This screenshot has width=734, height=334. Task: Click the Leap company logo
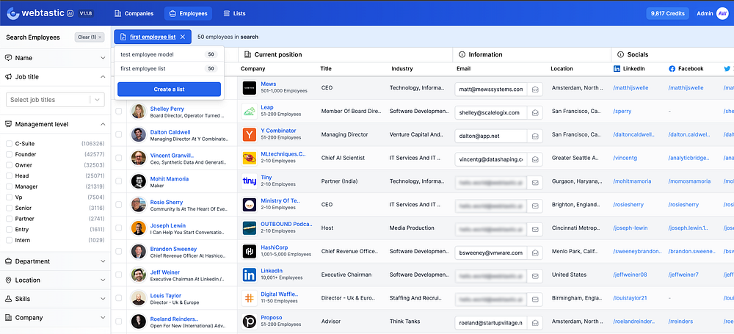click(249, 111)
